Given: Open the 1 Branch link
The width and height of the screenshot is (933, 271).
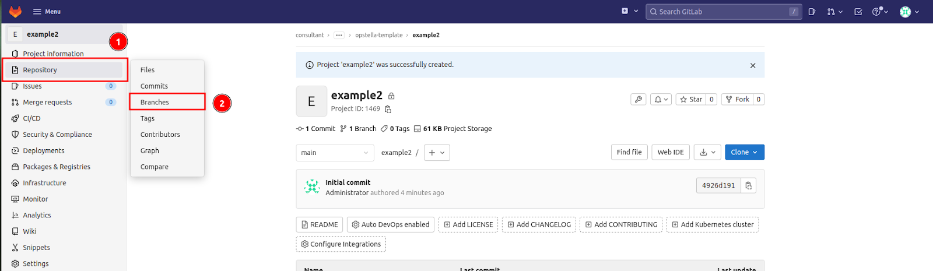Looking at the screenshot, I should (358, 129).
